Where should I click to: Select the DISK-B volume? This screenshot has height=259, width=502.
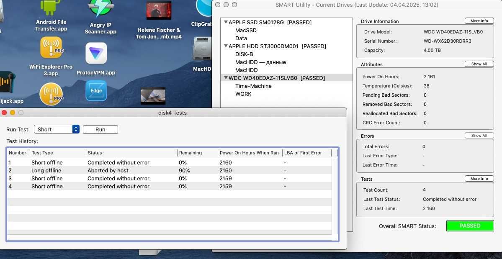click(244, 54)
